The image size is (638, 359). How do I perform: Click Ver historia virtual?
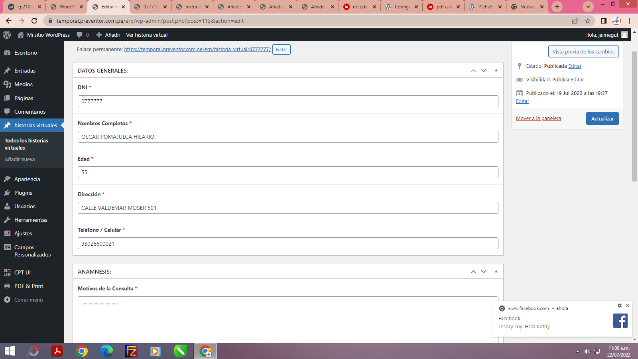[147, 35]
